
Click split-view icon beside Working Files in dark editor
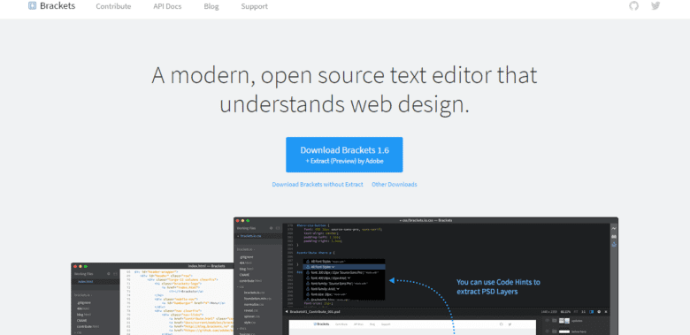pyautogui.click(x=278, y=228)
